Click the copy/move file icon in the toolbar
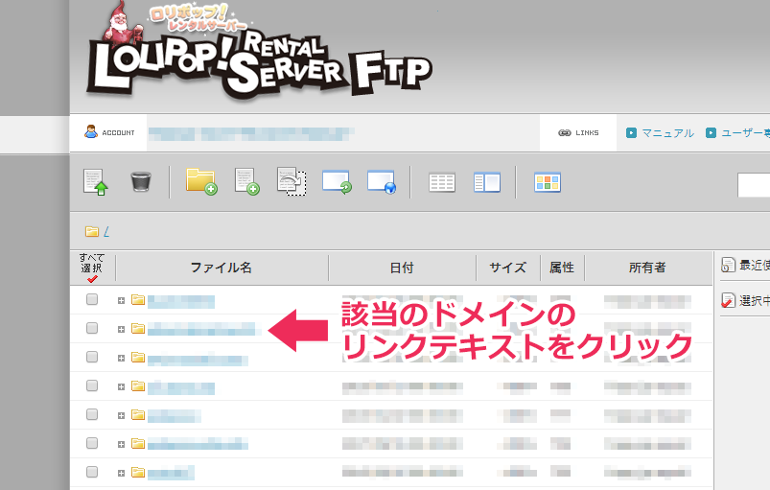Screen dimensions: 770x490 point(292,181)
